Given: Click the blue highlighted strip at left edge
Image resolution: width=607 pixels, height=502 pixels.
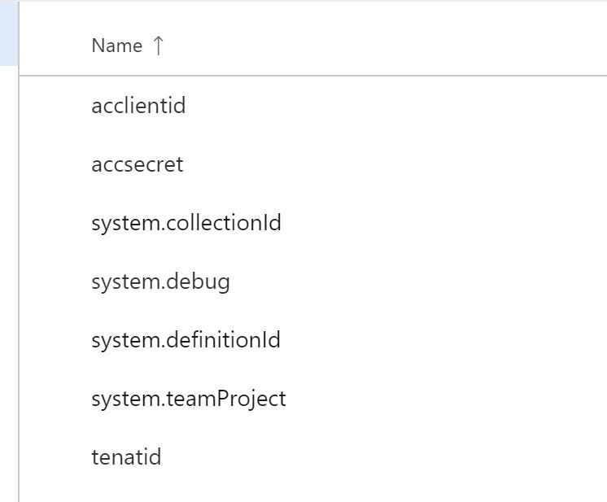Looking at the screenshot, I should (9, 33).
